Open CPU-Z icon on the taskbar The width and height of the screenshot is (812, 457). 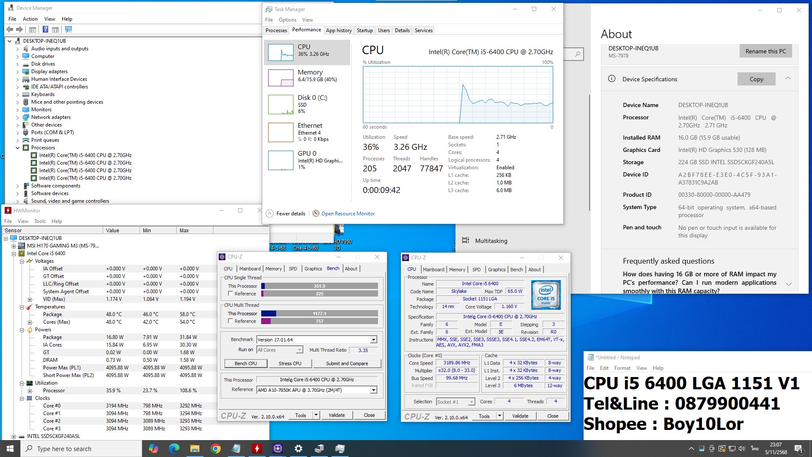click(278, 449)
